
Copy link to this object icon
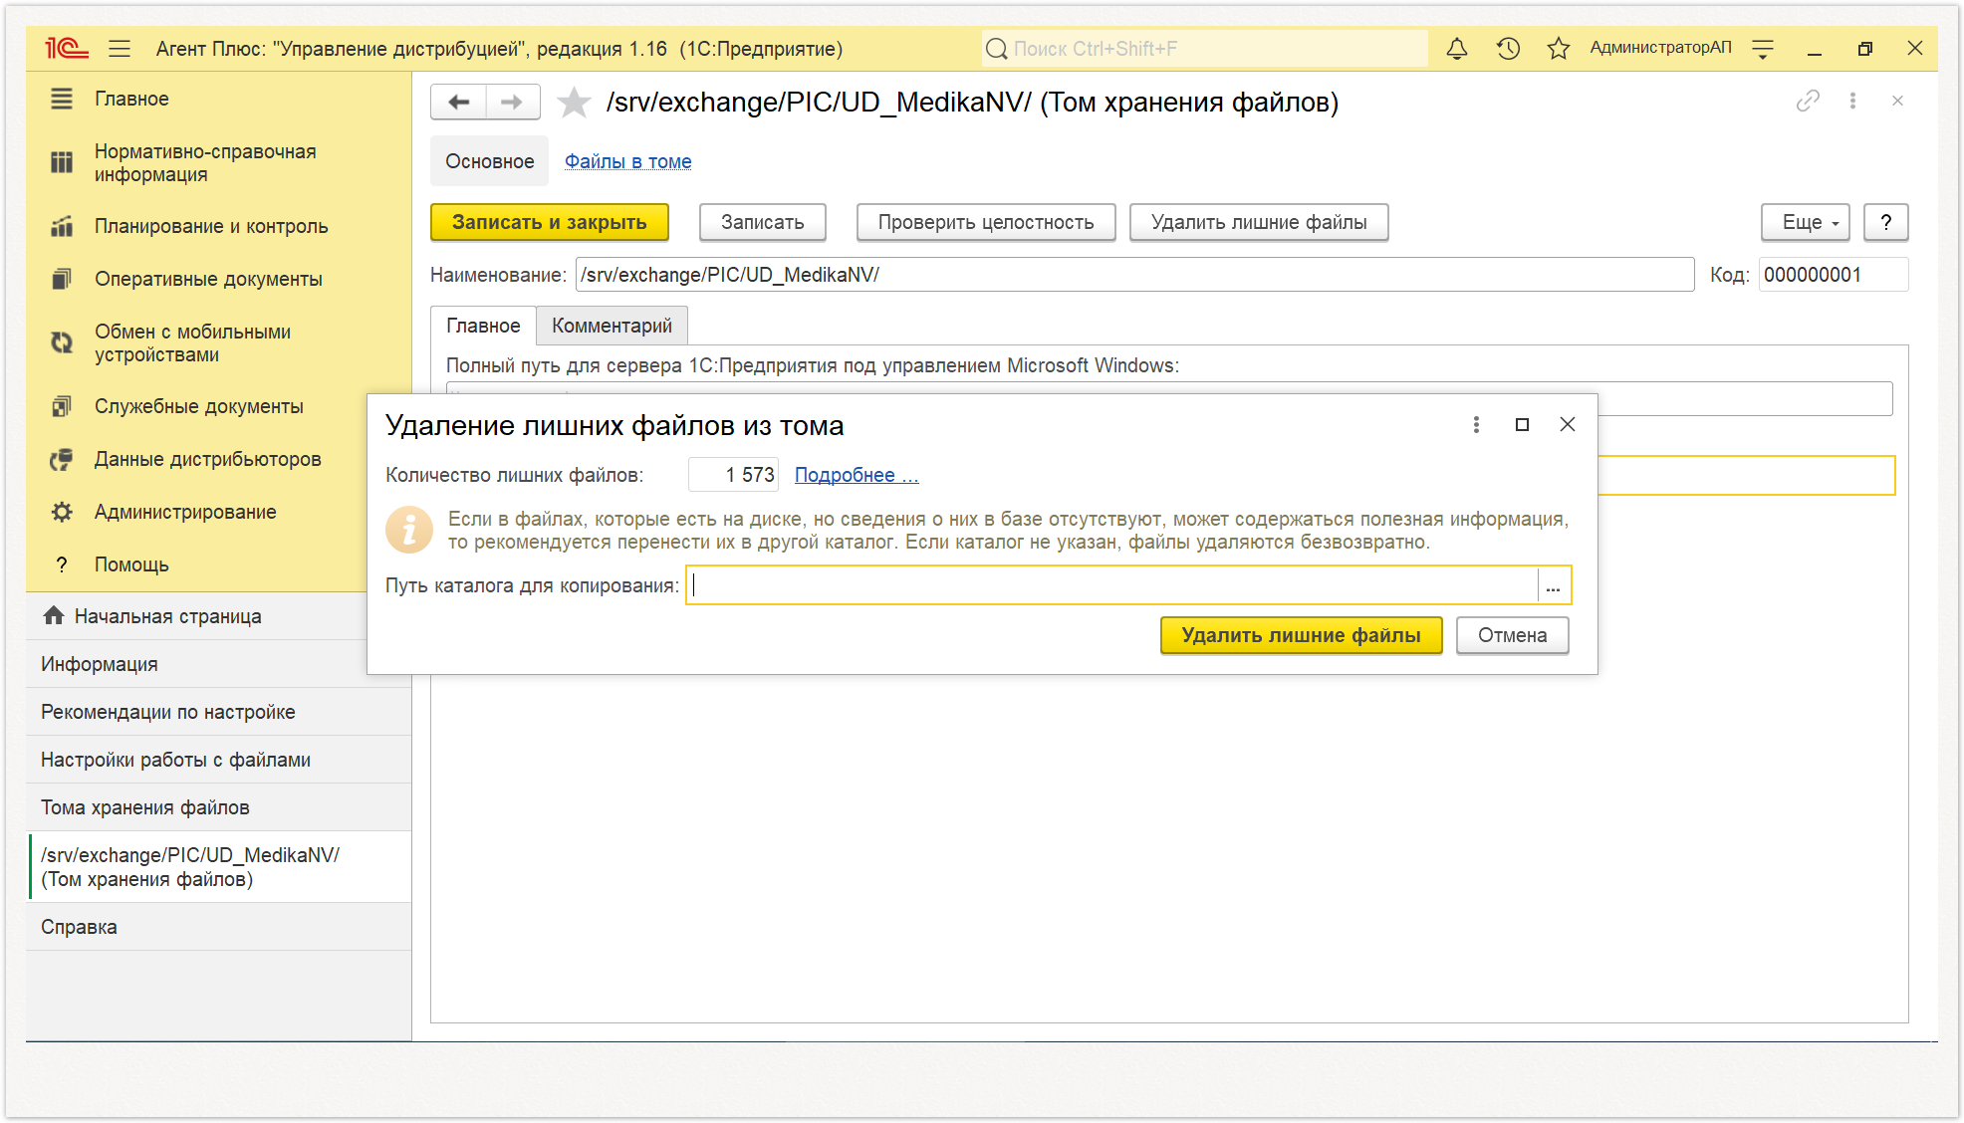coord(1808,101)
